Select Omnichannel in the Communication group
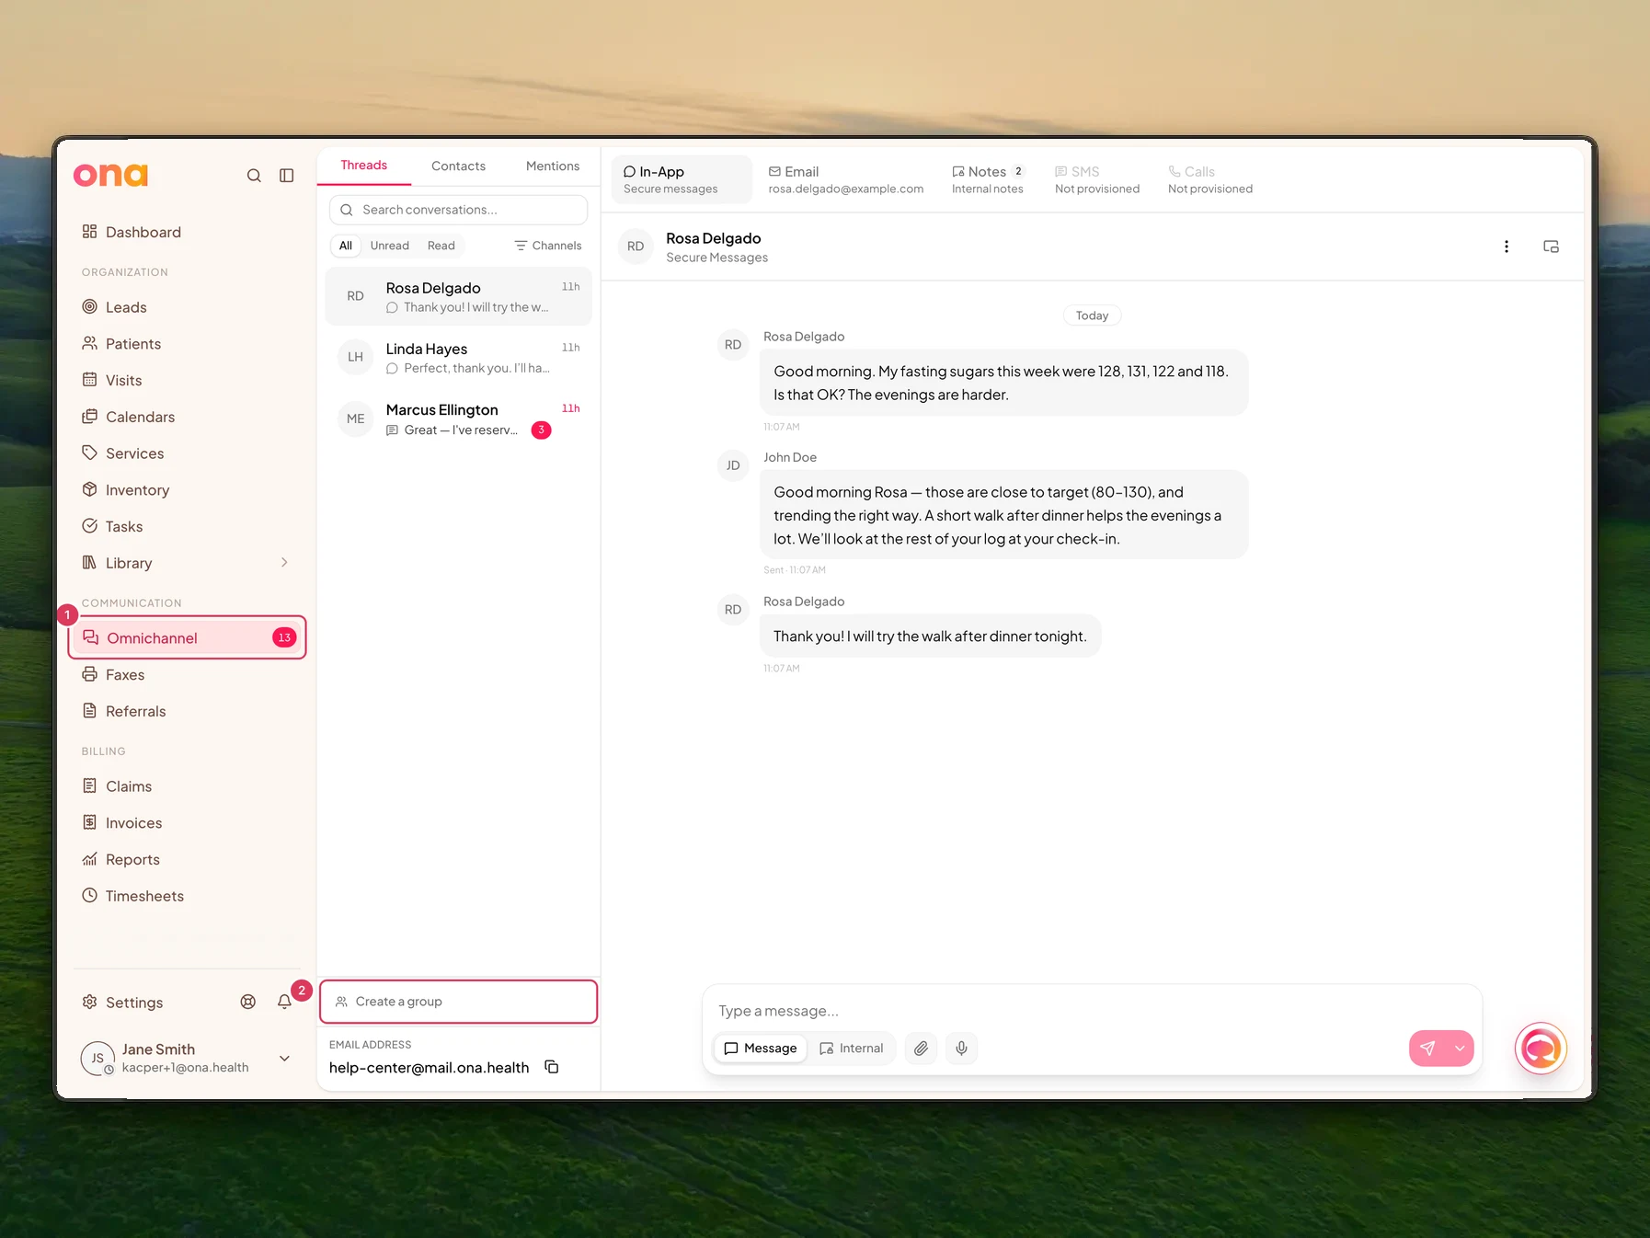1650x1238 pixels. (x=188, y=637)
